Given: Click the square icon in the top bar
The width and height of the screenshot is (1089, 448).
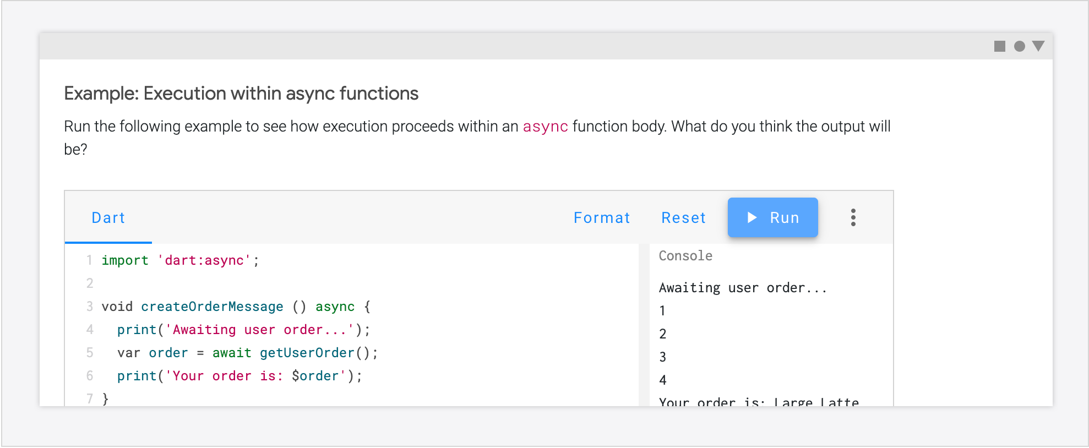Looking at the screenshot, I should point(999,46).
